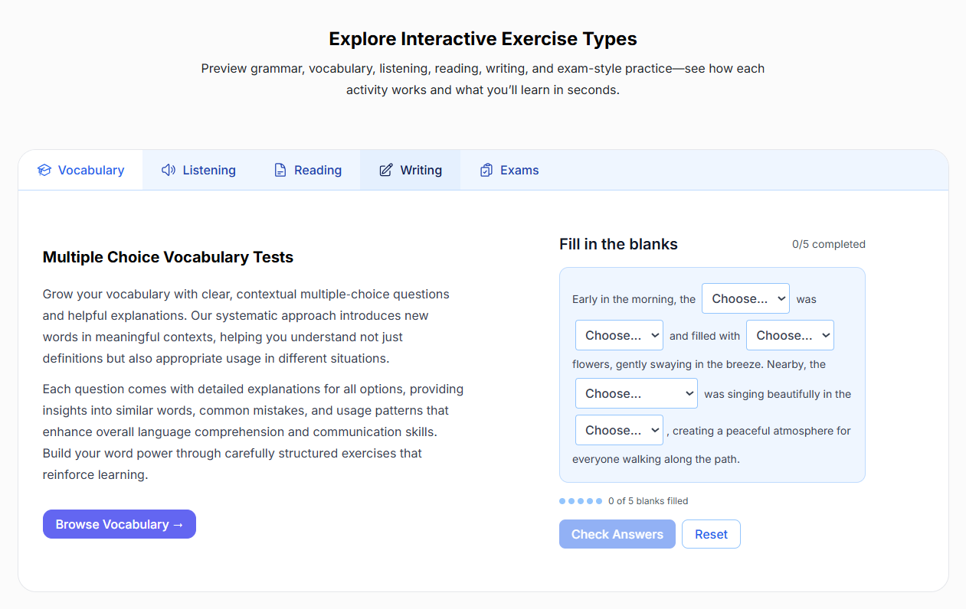Open the dropdown before 'was singing beautifully'
Screen dimensions: 966x609
pyautogui.click(x=636, y=393)
